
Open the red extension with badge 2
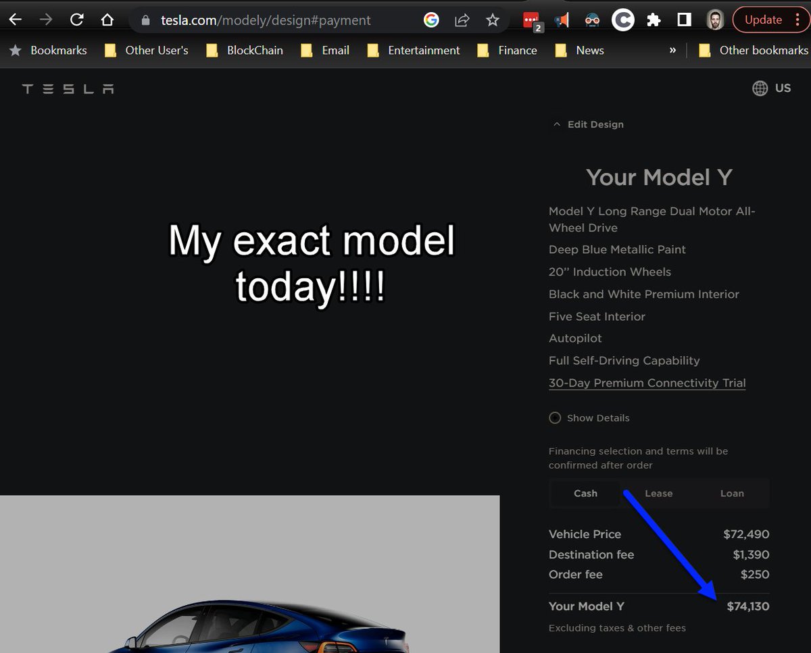coord(533,22)
